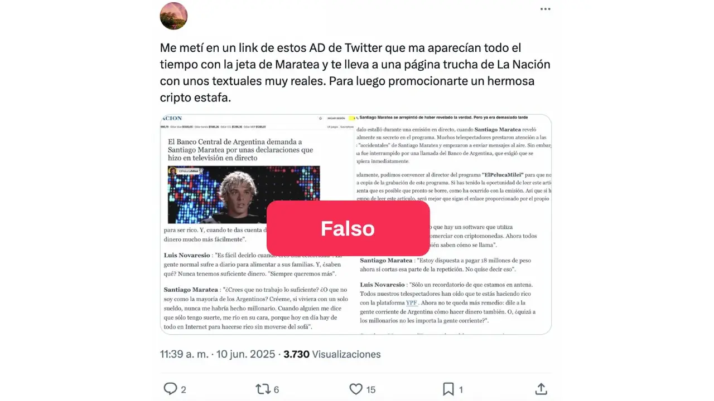Screen dimensions: 714x401
Task: Click the 3.730 Visualizaciones count
Action: click(332, 354)
